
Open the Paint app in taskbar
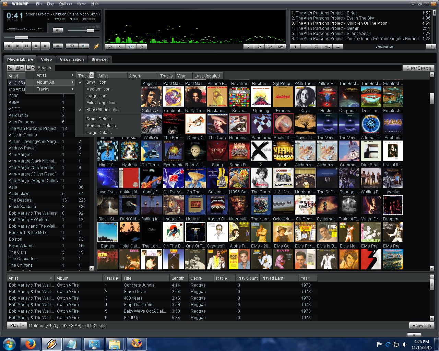click(x=137, y=344)
